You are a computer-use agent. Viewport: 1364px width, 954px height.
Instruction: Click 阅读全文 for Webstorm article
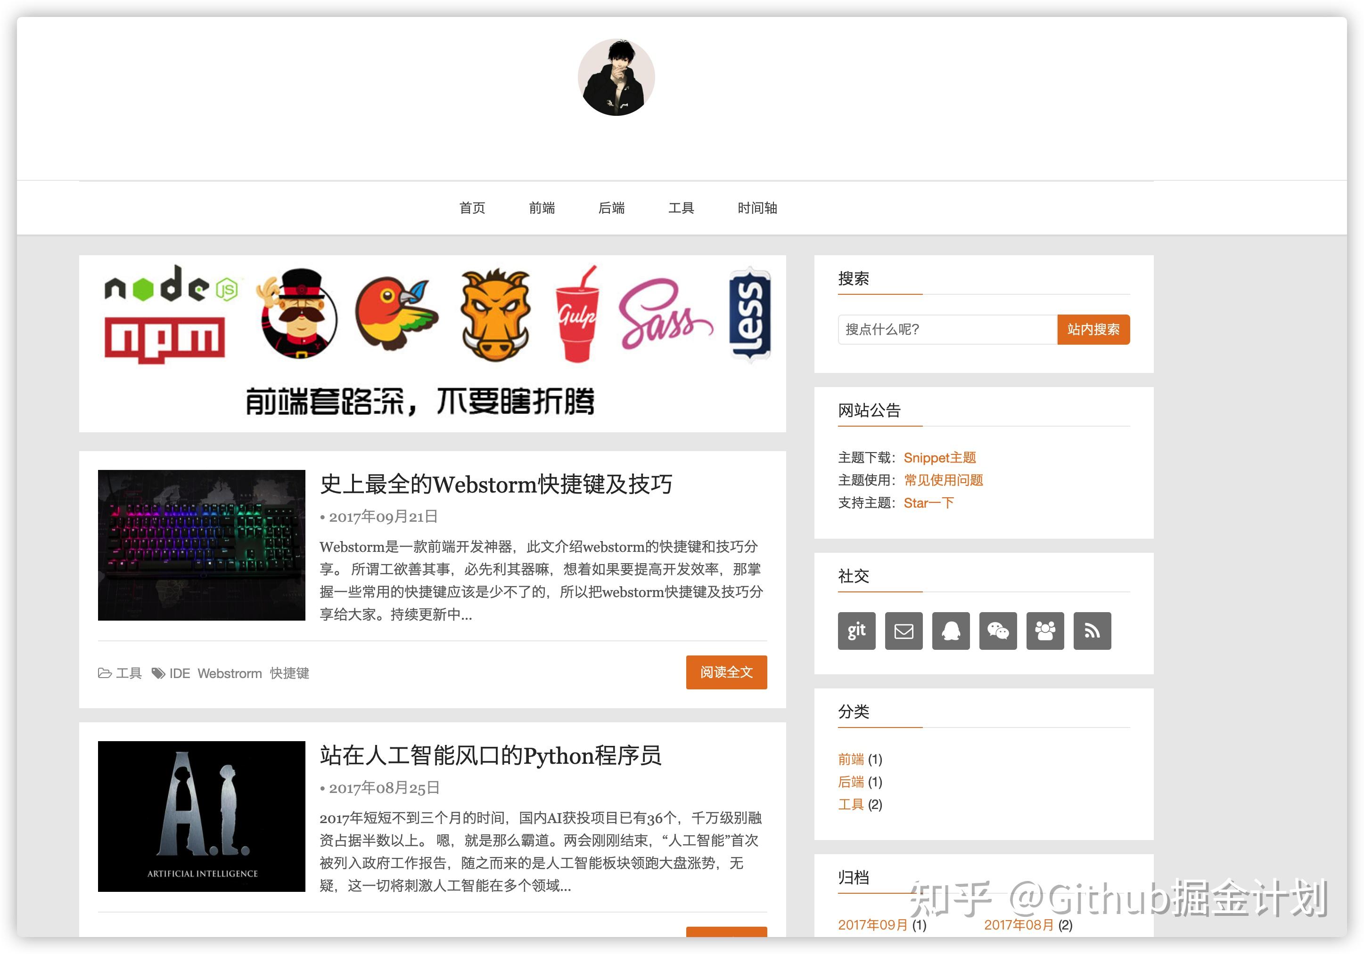[726, 672]
